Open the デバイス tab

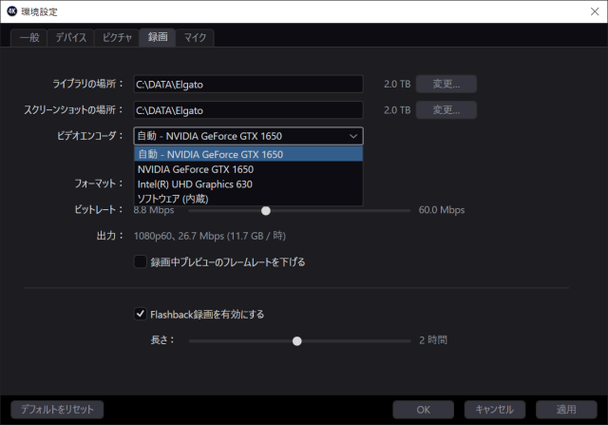point(70,38)
